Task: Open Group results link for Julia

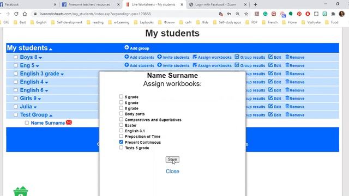Action: pos(255,107)
